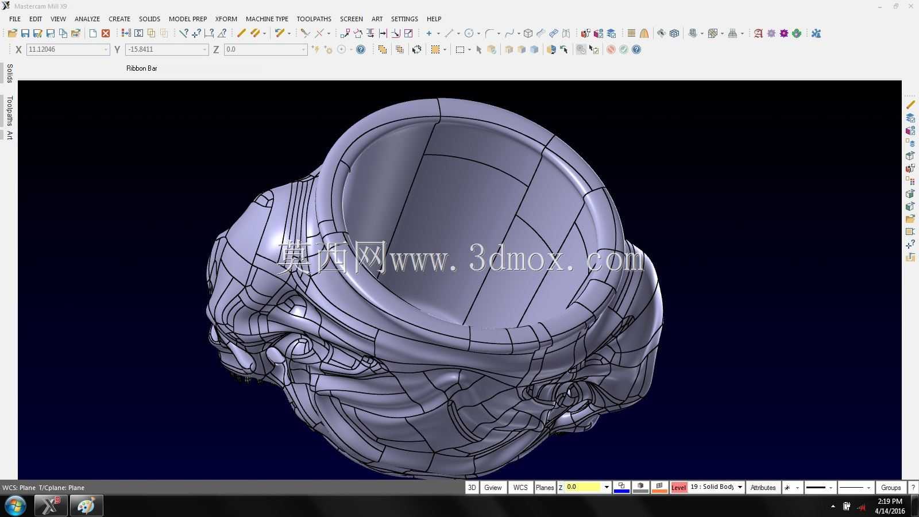Click the Save disk icon
Screen dimensions: 919x517
pos(25,33)
